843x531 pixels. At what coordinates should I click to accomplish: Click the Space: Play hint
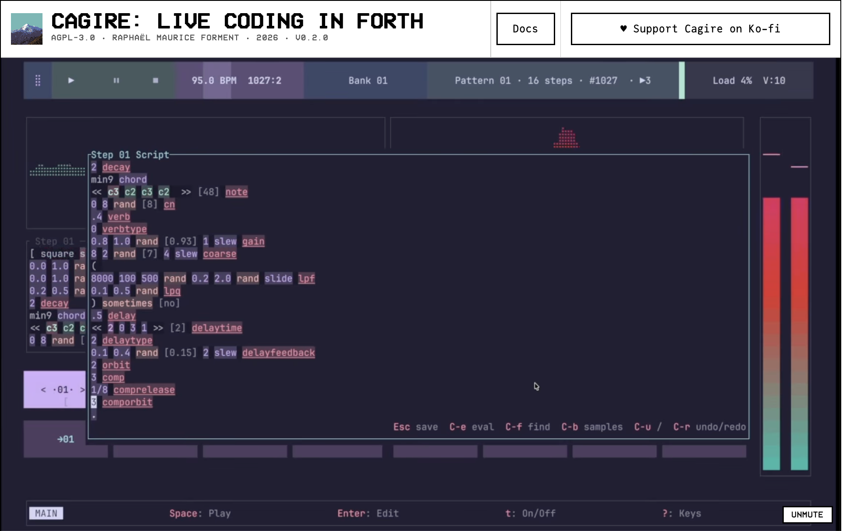point(201,513)
